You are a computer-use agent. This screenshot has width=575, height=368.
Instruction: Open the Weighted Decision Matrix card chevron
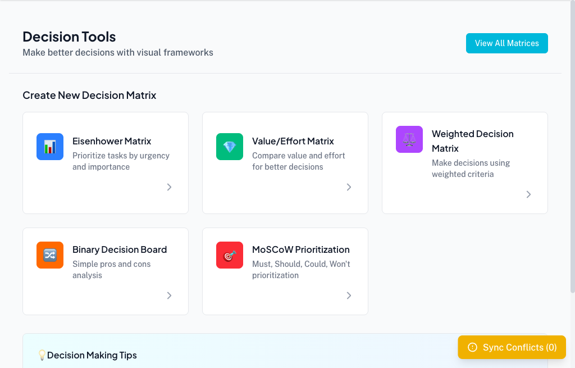click(x=528, y=194)
